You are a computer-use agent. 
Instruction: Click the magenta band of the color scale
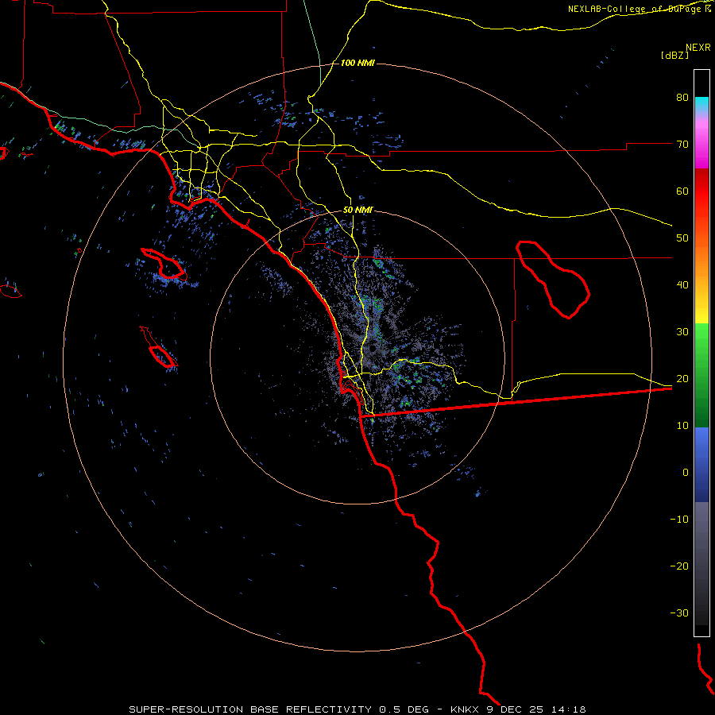[x=701, y=146]
